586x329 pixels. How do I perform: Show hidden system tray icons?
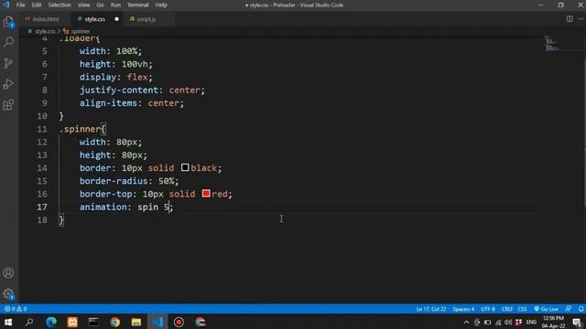(466, 323)
